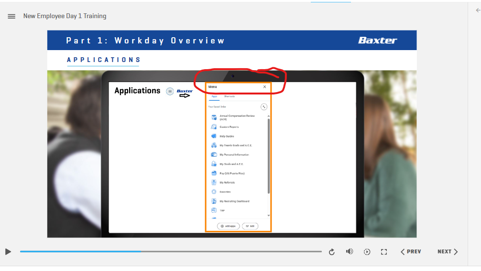Play the training slide
The height and width of the screenshot is (271, 481).
8,252
